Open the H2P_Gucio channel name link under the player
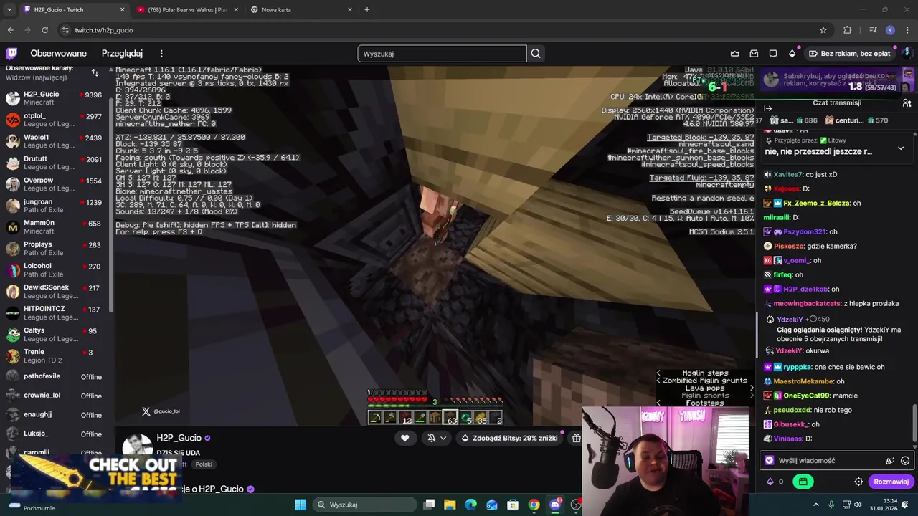Viewport: 918px width, 516px height. [x=179, y=438]
